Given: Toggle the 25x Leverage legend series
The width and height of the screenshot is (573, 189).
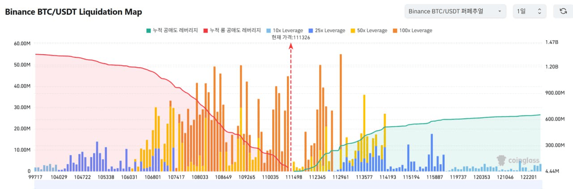Looking at the screenshot, I should (327, 30).
